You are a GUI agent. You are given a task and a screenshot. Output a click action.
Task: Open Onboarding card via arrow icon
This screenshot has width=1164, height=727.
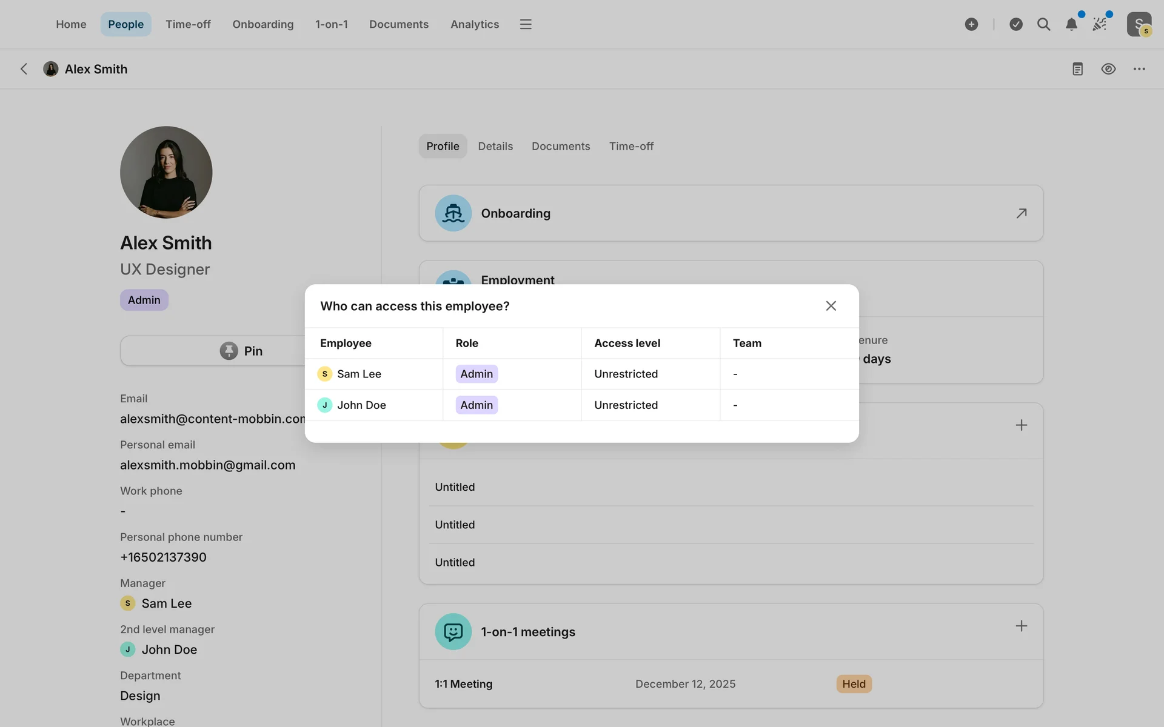(x=1021, y=213)
